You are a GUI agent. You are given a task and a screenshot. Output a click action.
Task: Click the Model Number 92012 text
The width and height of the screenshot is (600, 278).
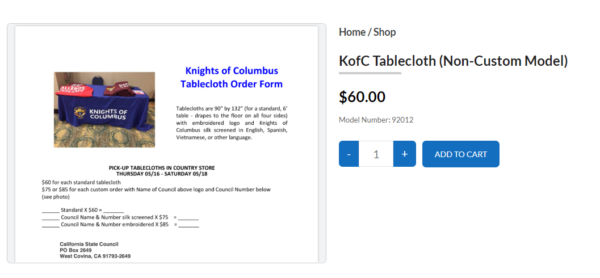point(376,120)
